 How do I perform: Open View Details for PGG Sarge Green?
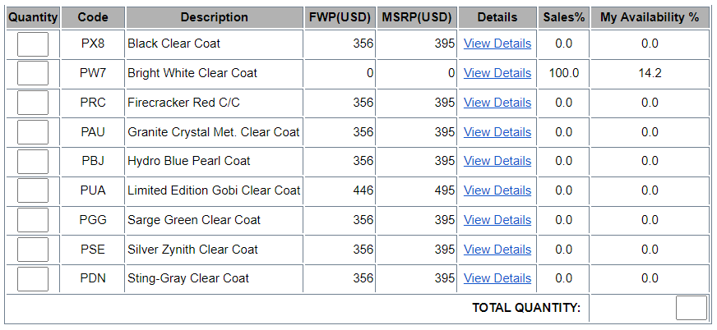point(497,220)
